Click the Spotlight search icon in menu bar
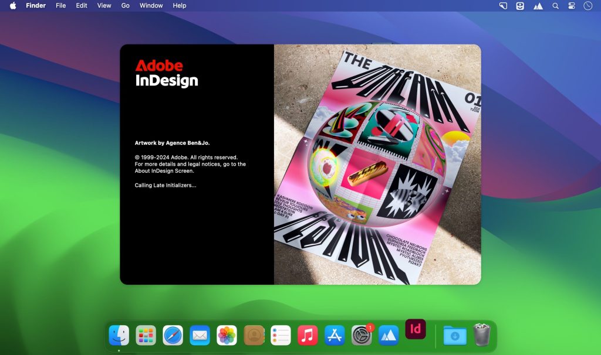Image resolution: width=601 pixels, height=355 pixels. (x=555, y=6)
